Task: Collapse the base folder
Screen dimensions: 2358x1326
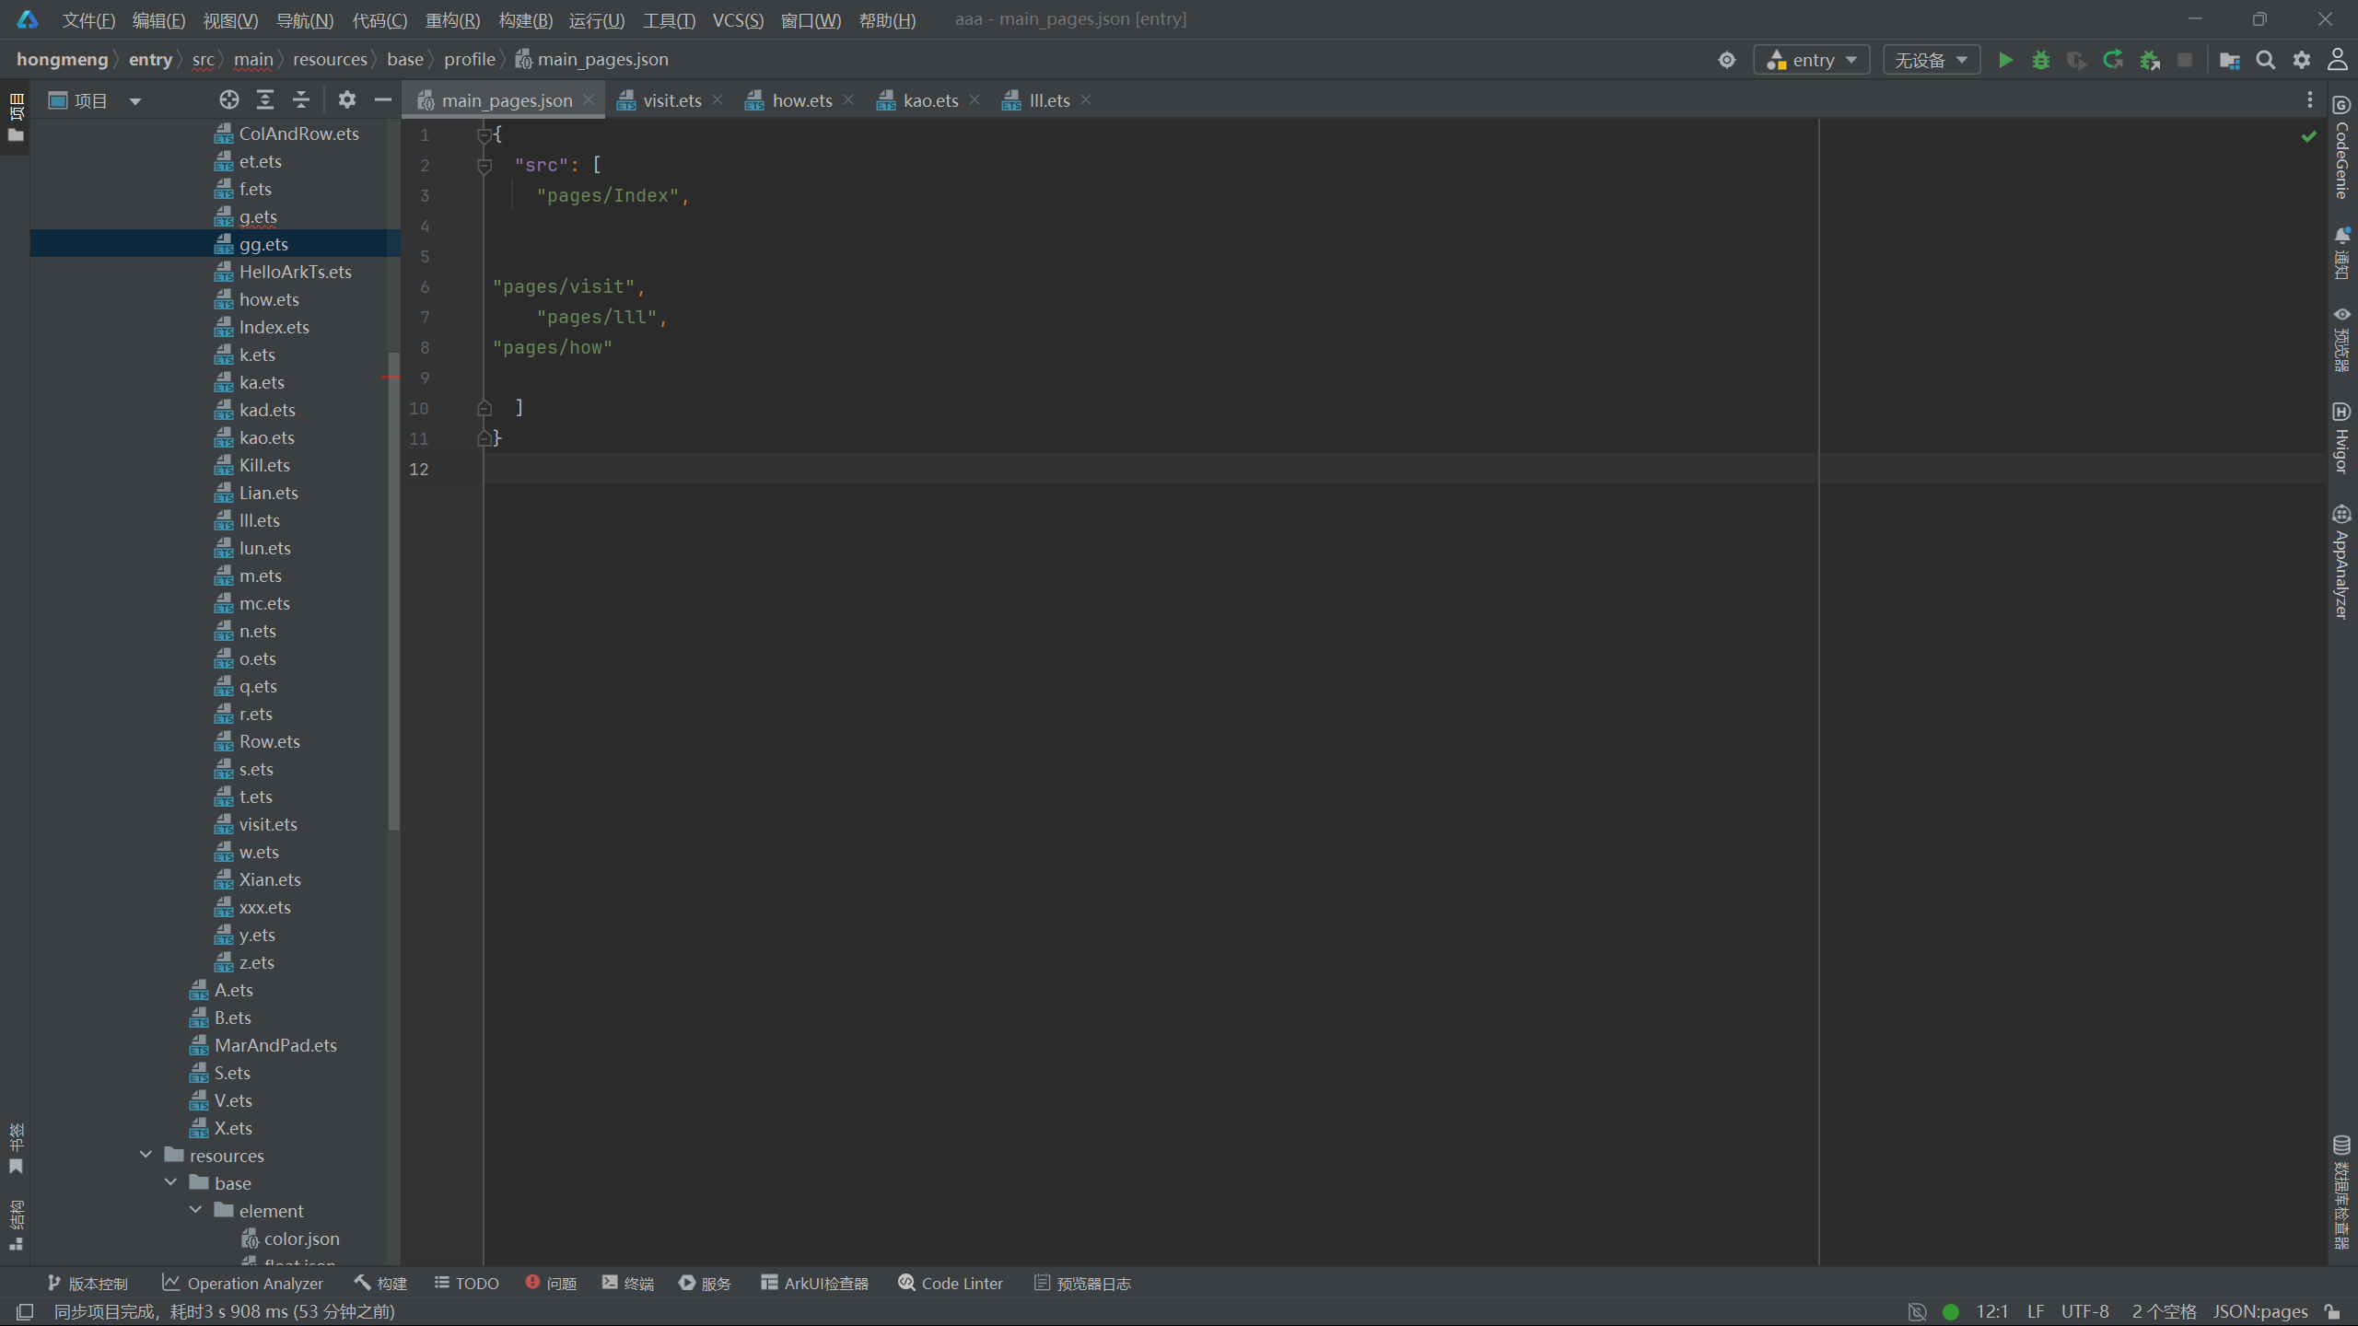Action: tap(170, 1182)
